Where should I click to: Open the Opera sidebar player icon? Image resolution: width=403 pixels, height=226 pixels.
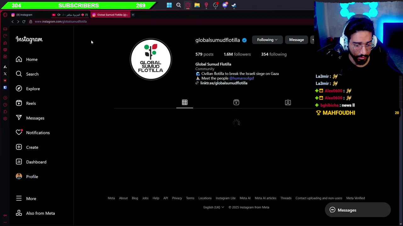pos(5,98)
